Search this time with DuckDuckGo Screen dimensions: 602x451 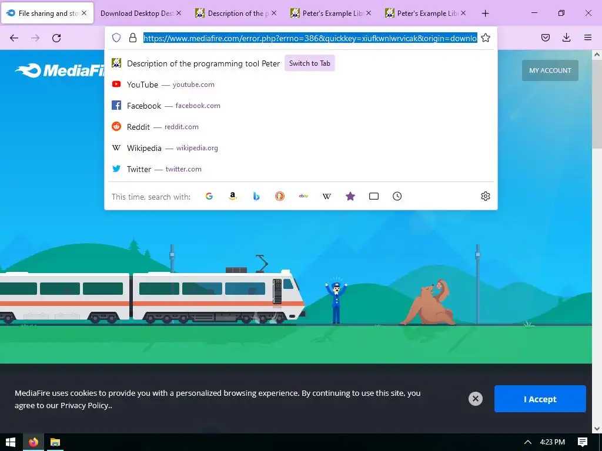tap(280, 196)
